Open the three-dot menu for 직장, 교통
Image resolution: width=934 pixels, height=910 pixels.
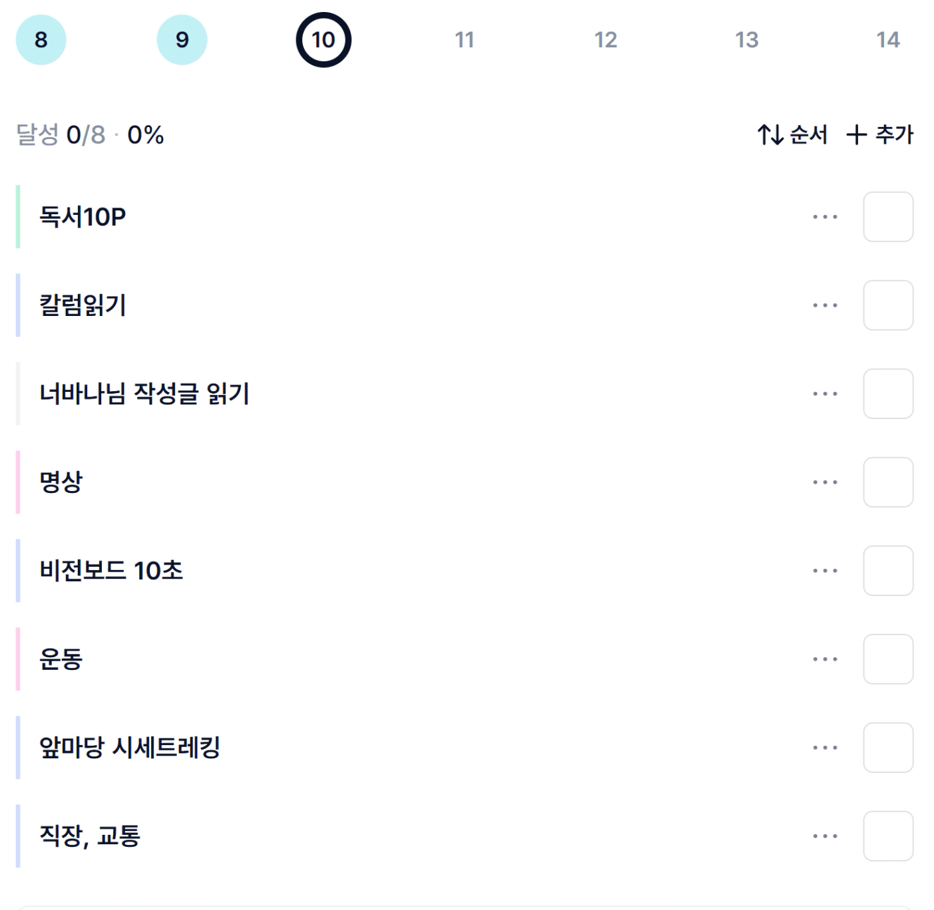[825, 836]
